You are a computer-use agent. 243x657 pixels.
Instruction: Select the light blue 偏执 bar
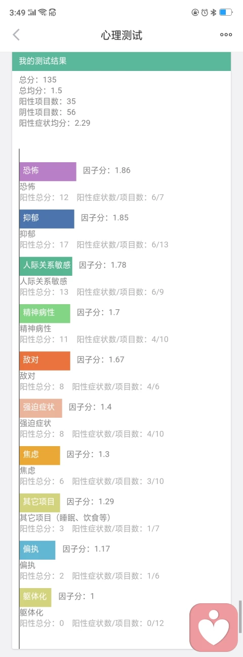coord(37,550)
